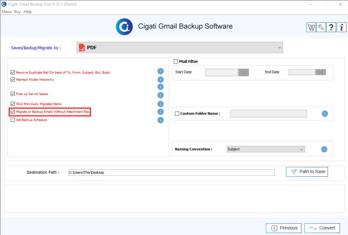The image size is (348, 235).
Task: Go back with Previous button
Action: (x=284, y=228)
